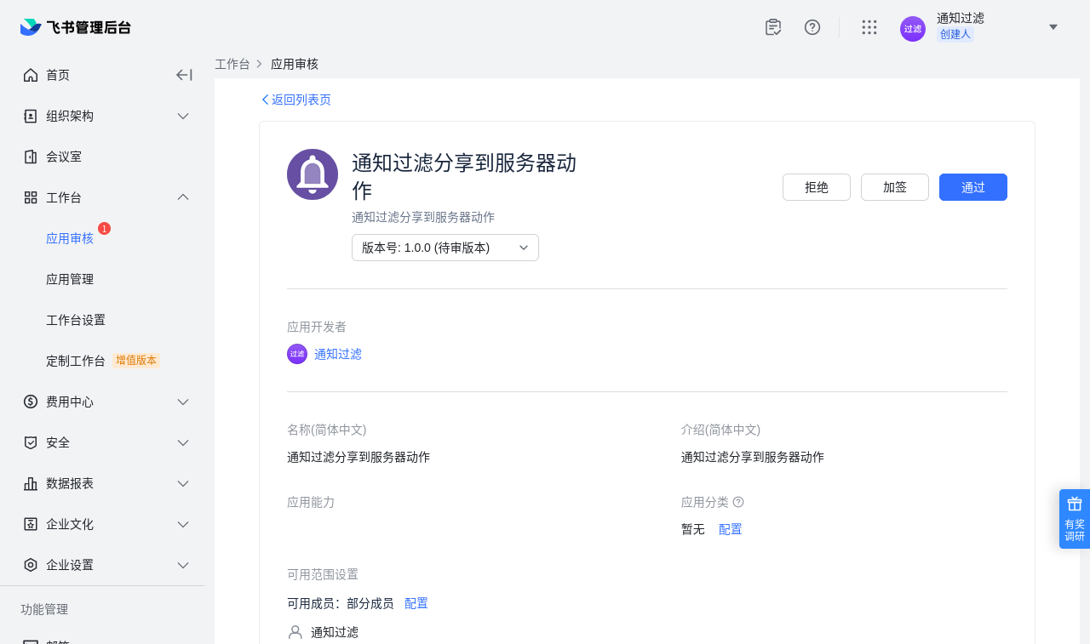Viewport: 1090px width, 644px height.
Task: Expand the 企业文化 menu chevron
Action: [x=183, y=524]
